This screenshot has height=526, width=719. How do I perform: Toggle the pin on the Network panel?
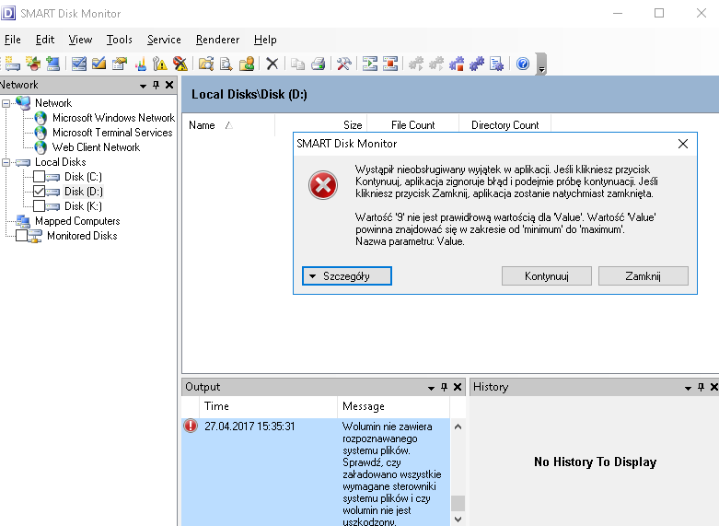pos(156,85)
